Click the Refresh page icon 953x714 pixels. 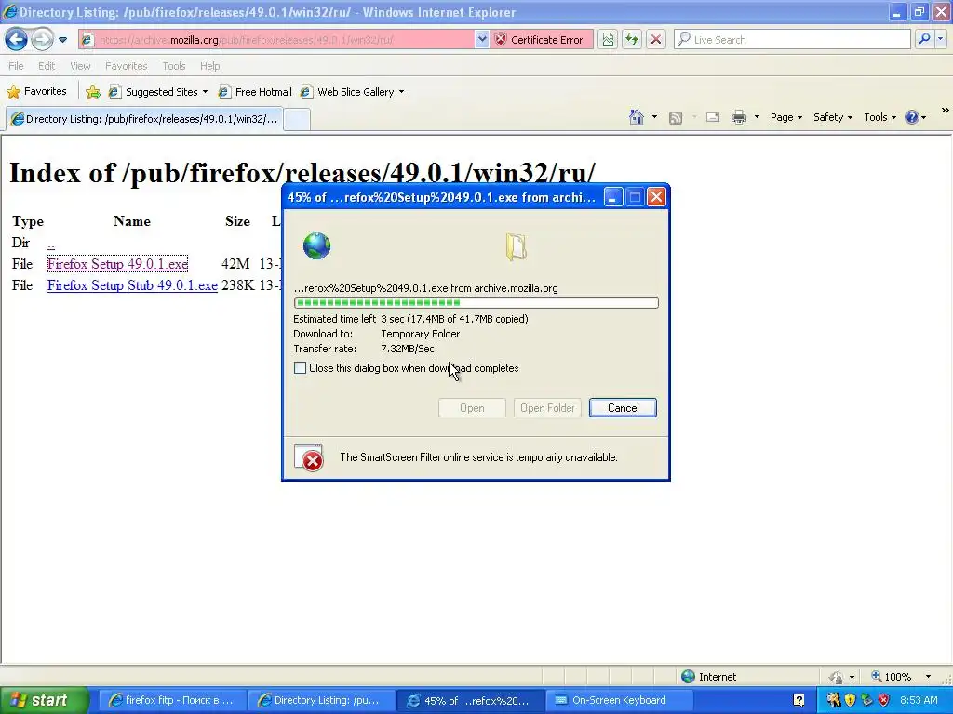point(632,39)
